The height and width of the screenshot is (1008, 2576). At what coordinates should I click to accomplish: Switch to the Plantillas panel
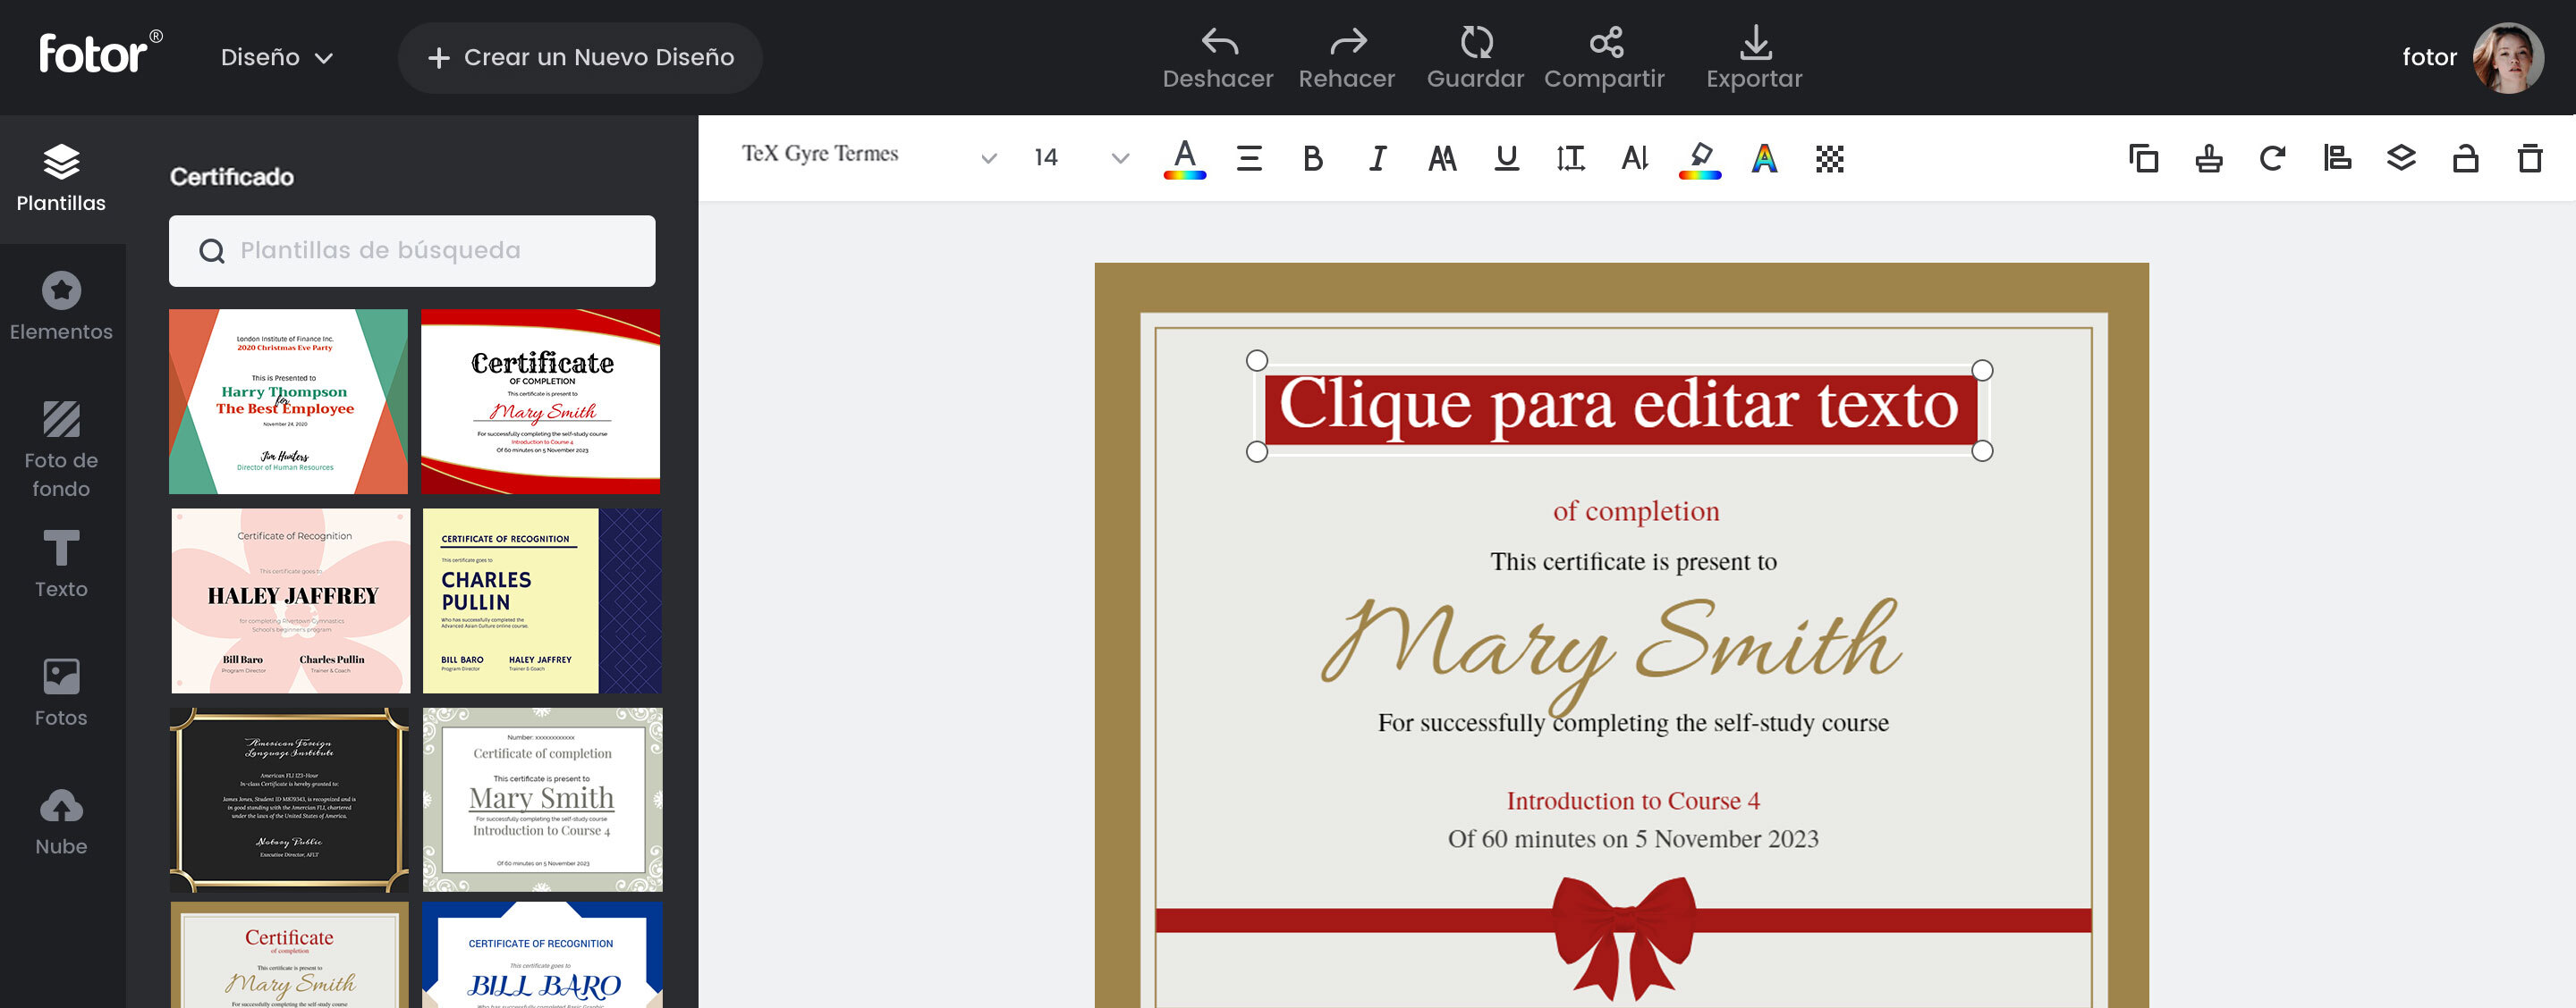point(62,176)
